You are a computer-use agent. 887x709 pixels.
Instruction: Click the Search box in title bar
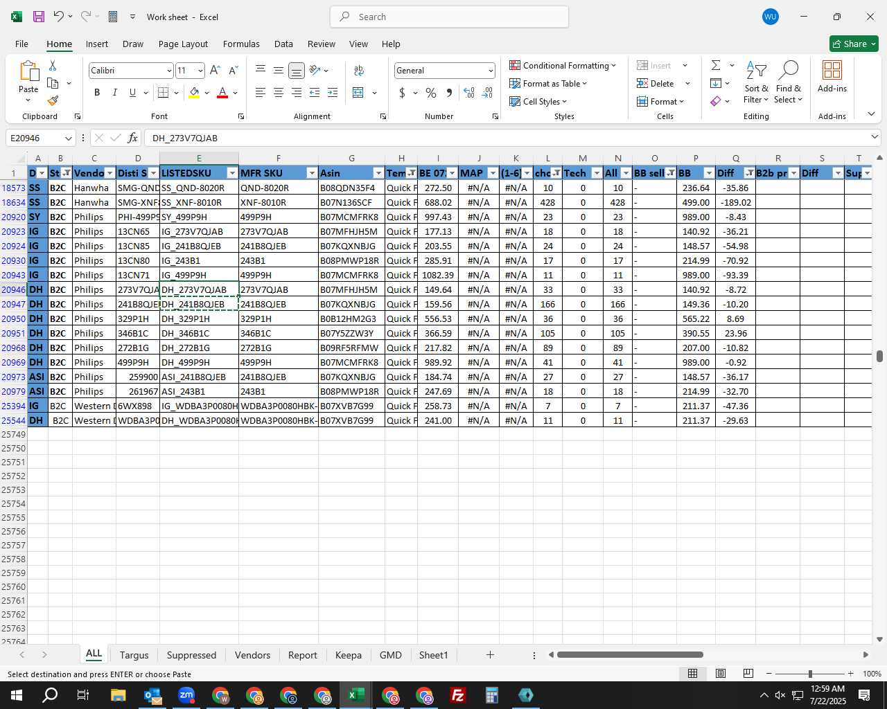pyautogui.click(x=449, y=17)
